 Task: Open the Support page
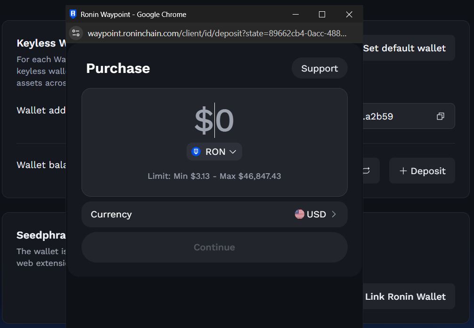[x=319, y=68]
